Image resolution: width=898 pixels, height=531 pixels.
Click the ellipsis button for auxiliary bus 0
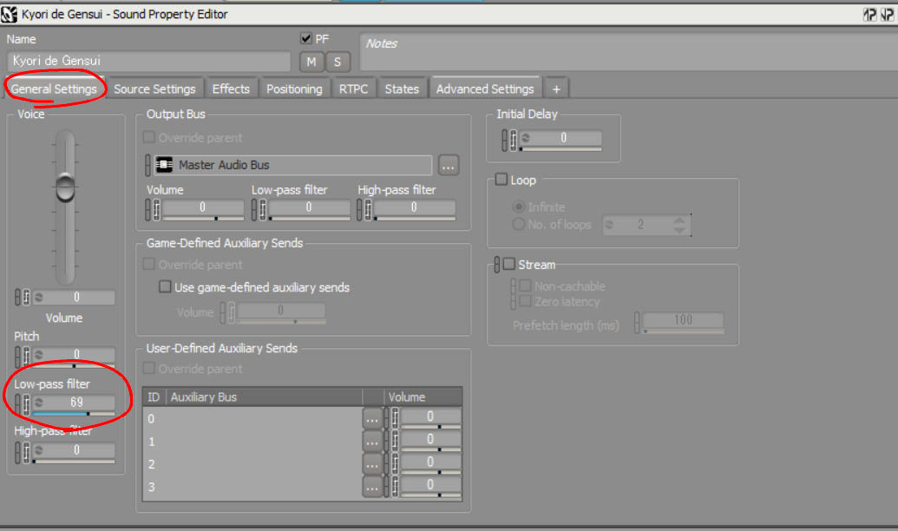[372, 419]
